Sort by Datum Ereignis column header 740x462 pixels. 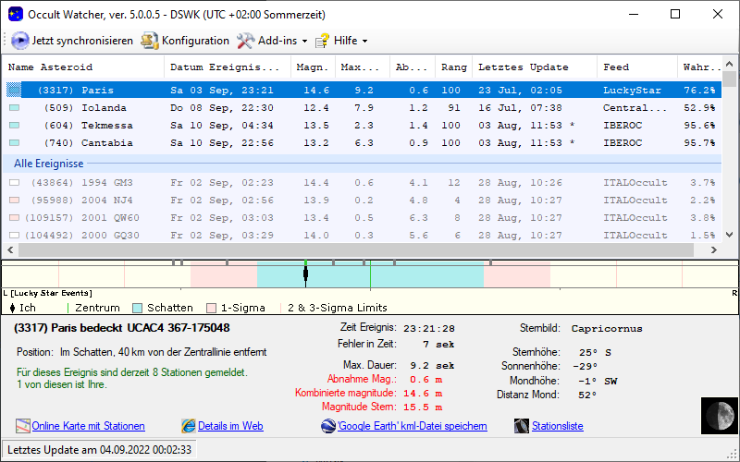[x=225, y=67]
